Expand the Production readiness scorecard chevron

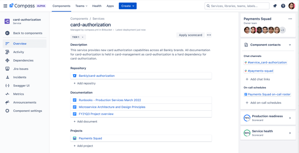pos(290,118)
